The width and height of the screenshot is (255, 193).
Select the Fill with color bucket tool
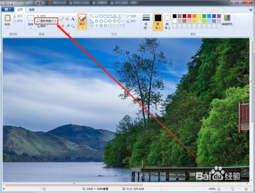[x=67, y=19]
